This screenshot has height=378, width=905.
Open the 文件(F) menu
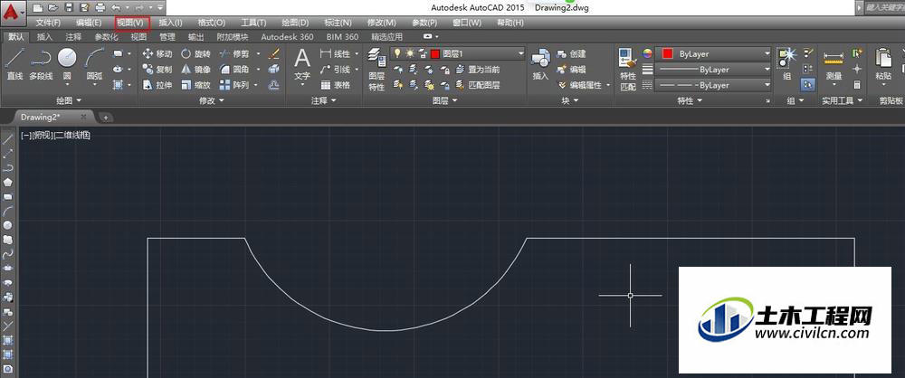coord(48,23)
